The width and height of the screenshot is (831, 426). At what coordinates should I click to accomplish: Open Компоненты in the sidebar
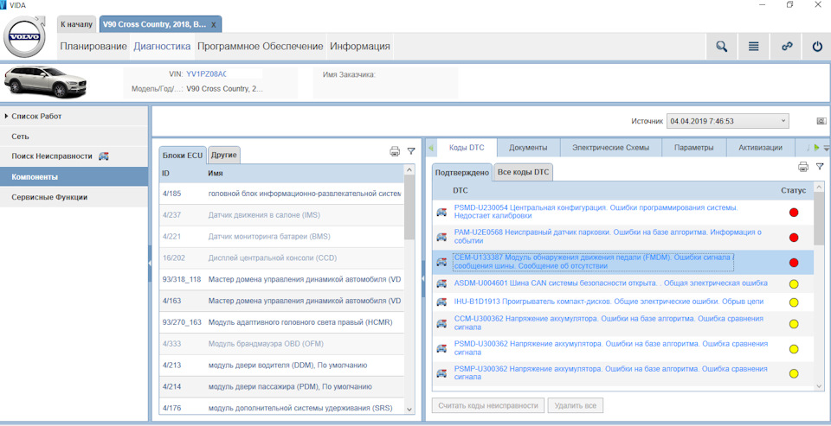coord(74,177)
